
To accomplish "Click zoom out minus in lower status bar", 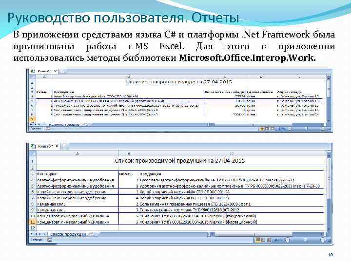I will pyautogui.click(x=288, y=240).
